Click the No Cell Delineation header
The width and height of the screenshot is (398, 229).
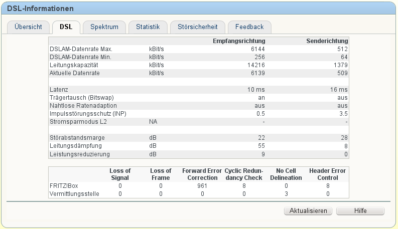286,174
